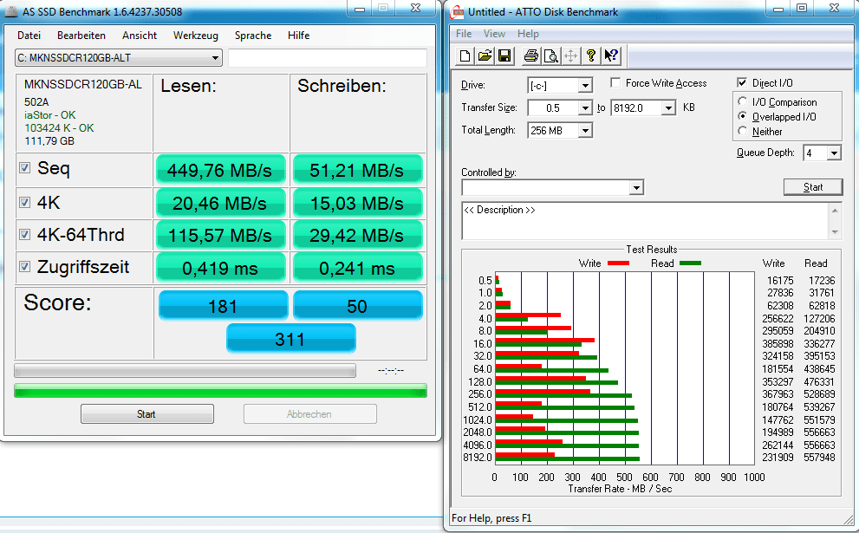Screen dimensions: 859x533
Task: Open the Transfer Size end dropdown showing 8192.0
Action: (668, 108)
